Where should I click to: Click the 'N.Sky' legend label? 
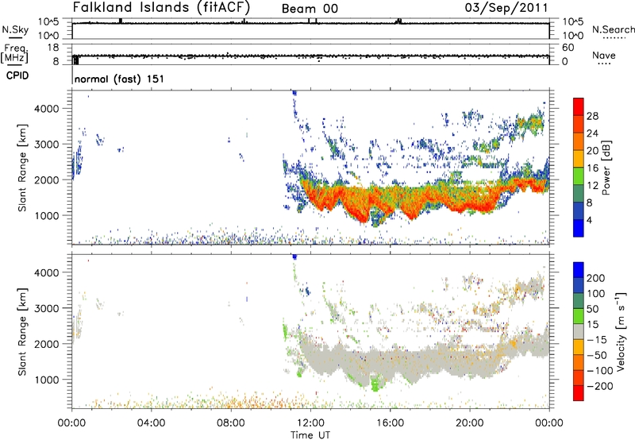click(15, 29)
